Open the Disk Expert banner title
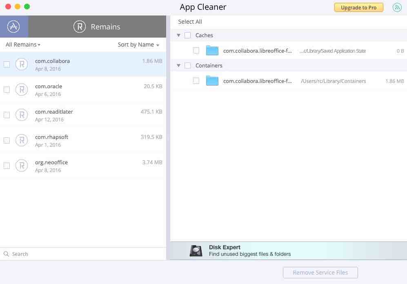407x284 pixels. 225,247
